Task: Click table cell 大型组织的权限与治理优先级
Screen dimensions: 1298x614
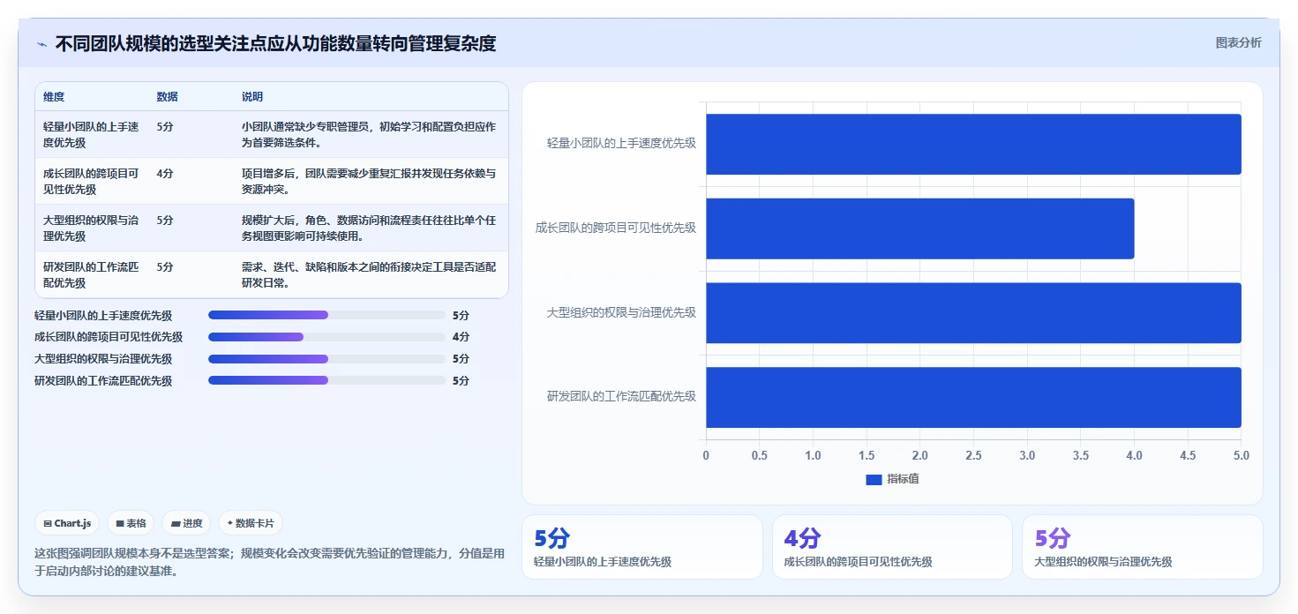Action: (91, 228)
